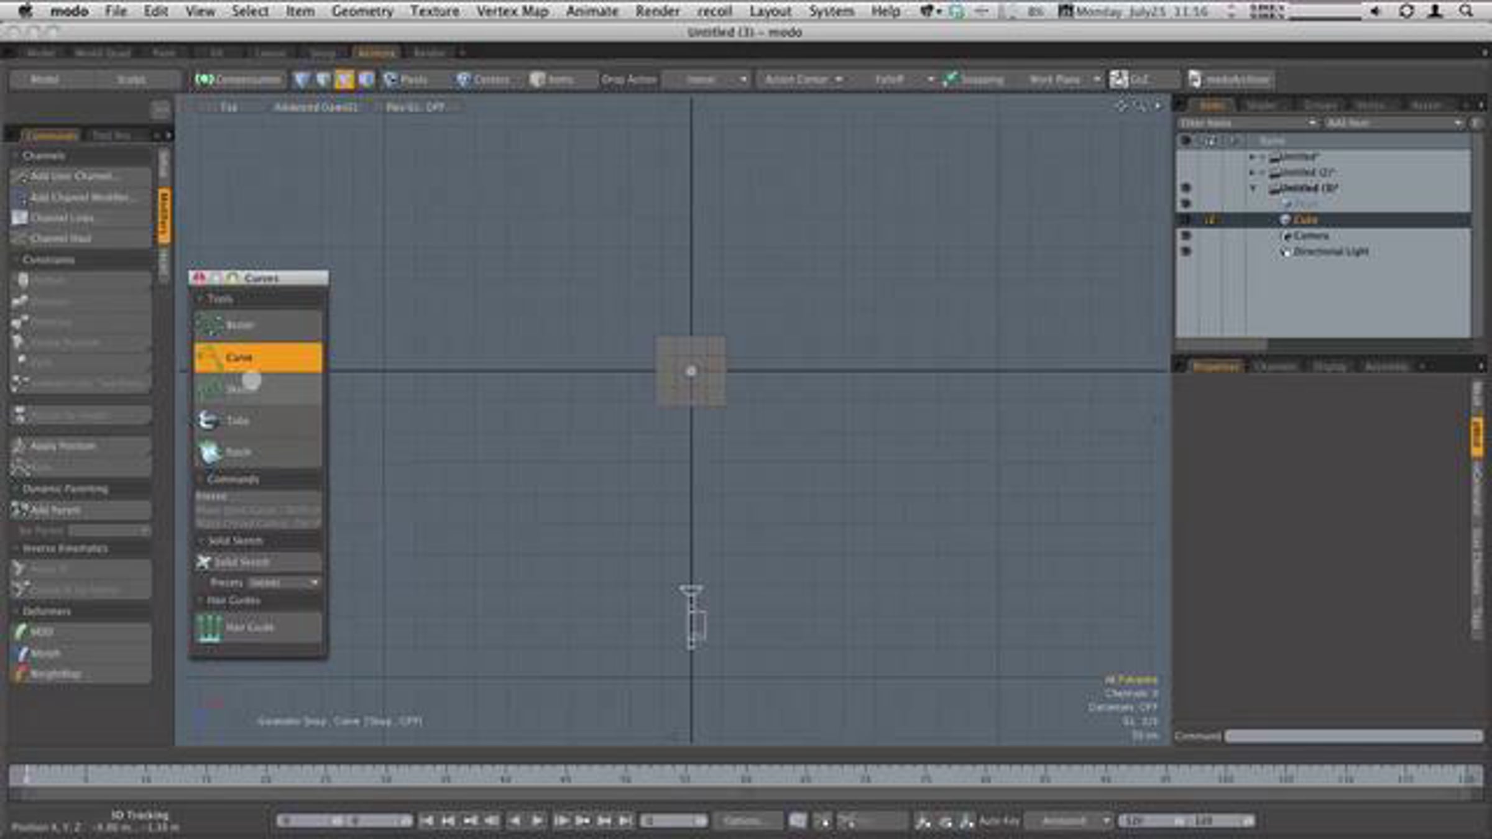Open the Geometry menu
This screenshot has width=1492, height=839.
(362, 11)
